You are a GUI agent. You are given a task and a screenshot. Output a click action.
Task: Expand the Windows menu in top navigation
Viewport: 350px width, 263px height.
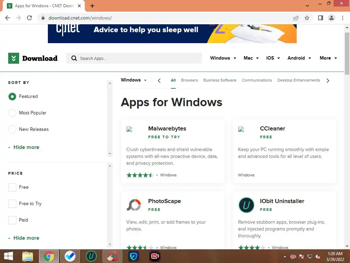coord(223,58)
